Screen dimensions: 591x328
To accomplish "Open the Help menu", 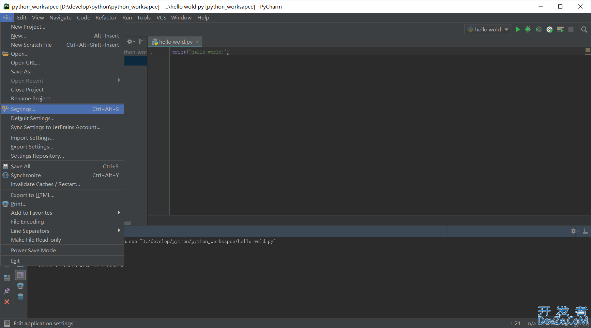I will tap(203, 17).
